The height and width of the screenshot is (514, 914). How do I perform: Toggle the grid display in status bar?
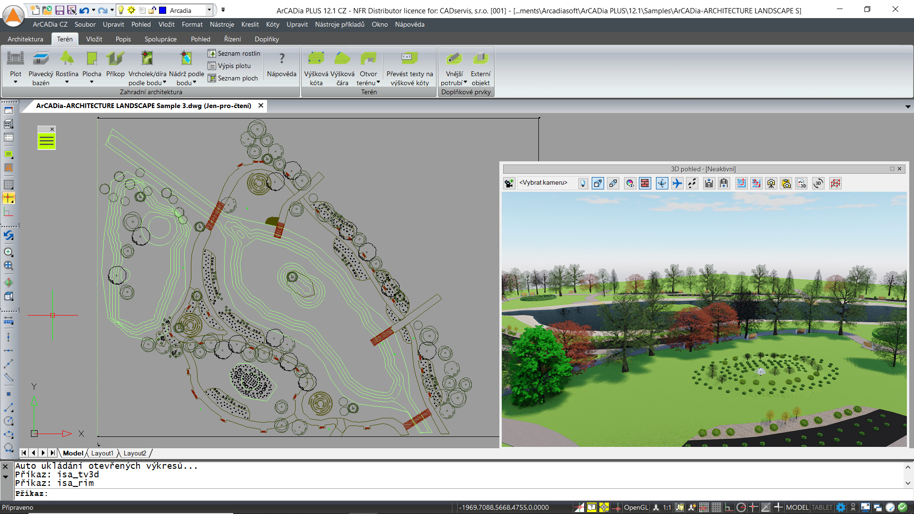(x=716, y=507)
